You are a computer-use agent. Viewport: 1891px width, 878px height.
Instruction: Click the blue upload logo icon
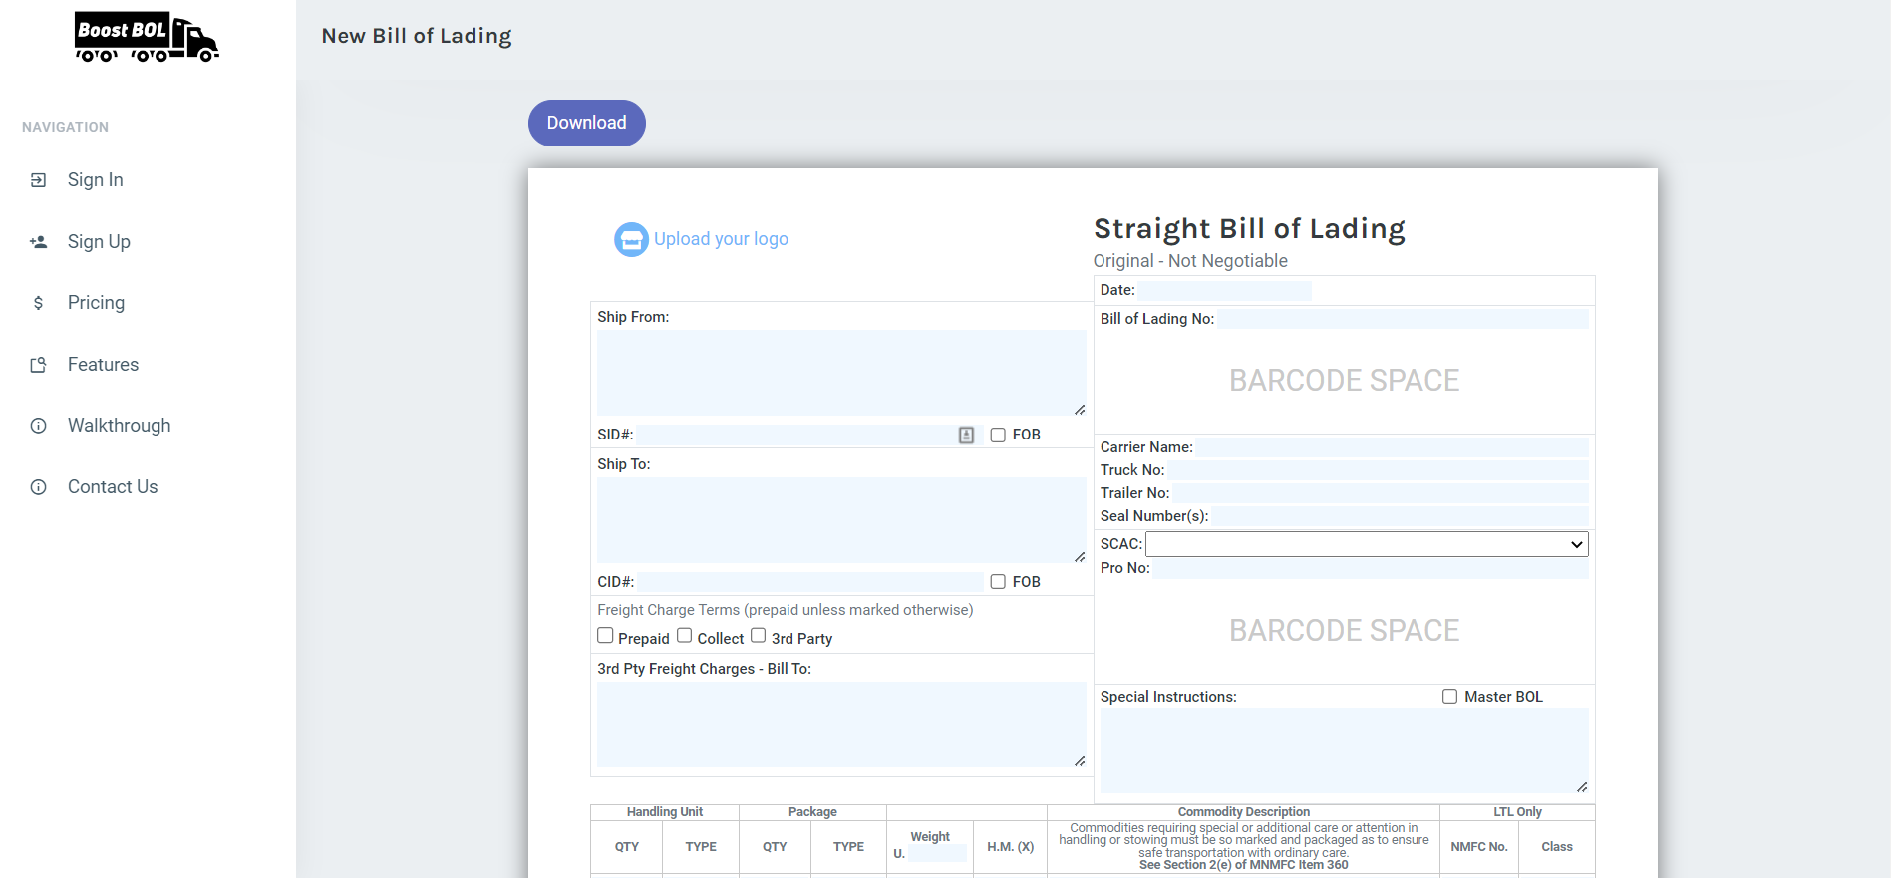coord(631,239)
